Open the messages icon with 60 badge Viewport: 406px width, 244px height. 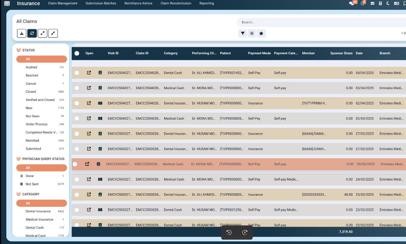(x=351, y=4)
